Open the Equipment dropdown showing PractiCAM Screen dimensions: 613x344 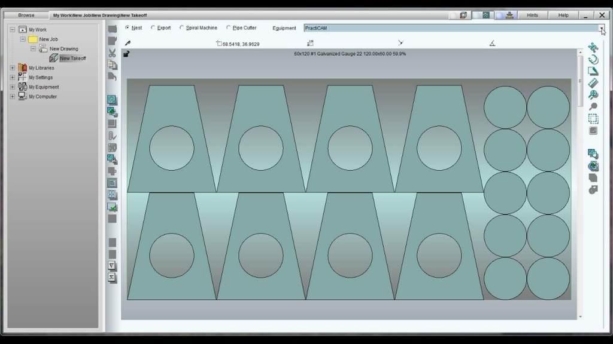click(x=602, y=27)
